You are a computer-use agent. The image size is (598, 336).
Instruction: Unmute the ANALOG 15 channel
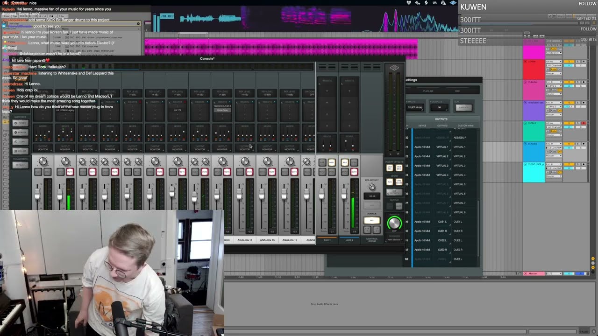point(271,172)
